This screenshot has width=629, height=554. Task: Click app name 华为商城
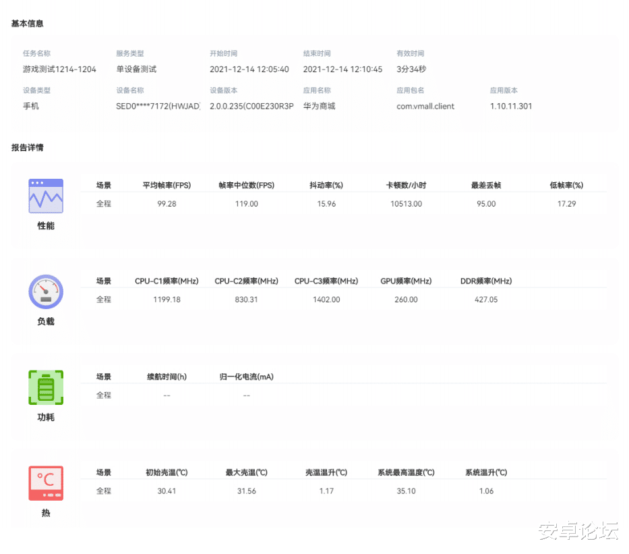pos(319,106)
